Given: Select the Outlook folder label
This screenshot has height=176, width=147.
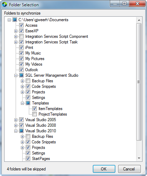Looking at the screenshot, I should pos(32,70).
